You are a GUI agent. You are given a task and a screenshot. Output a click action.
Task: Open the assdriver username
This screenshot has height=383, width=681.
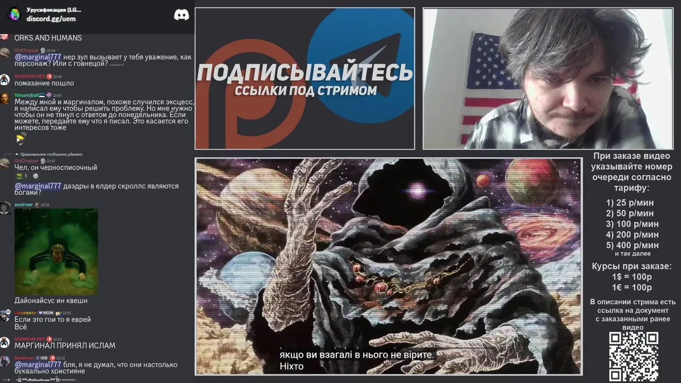pyautogui.click(x=24, y=205)
